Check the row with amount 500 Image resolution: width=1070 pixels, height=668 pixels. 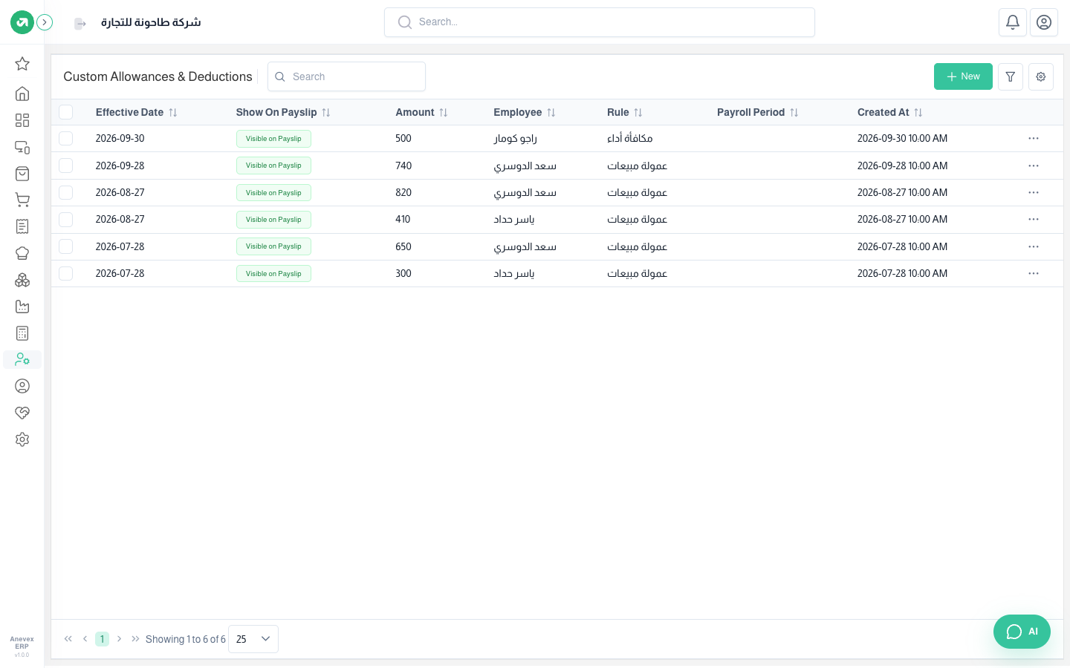(x=66, y=139)
